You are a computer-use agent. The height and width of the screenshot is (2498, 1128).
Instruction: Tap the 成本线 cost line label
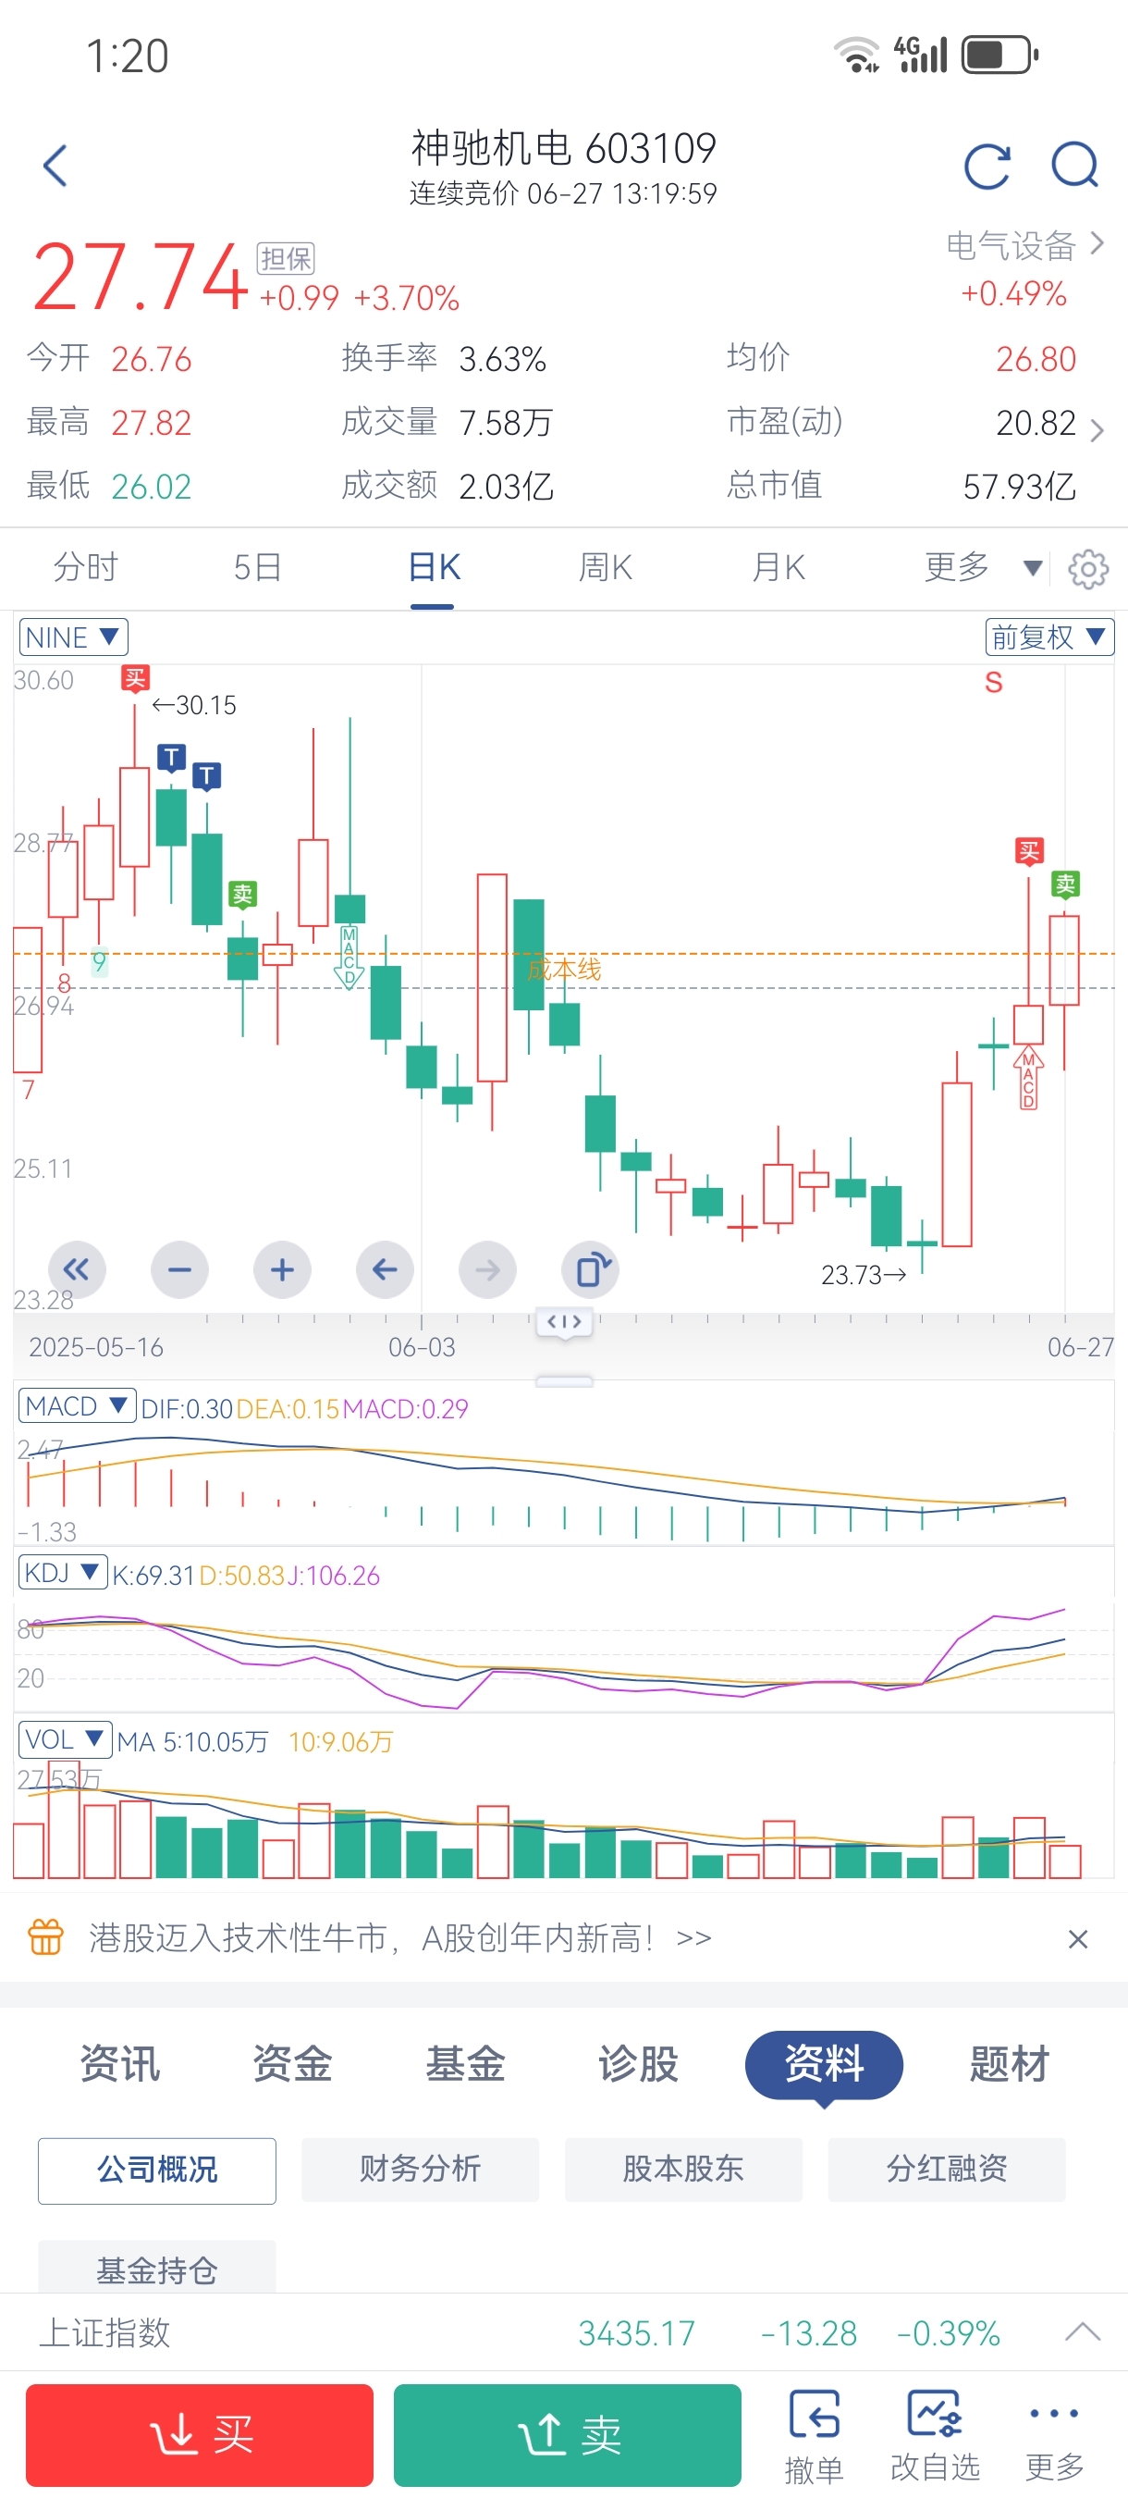click(x=564, y=969)
